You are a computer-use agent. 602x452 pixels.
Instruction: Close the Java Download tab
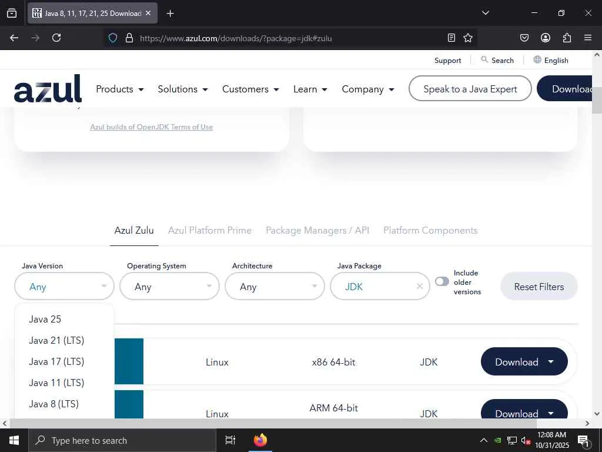click(x=148, y=13)
